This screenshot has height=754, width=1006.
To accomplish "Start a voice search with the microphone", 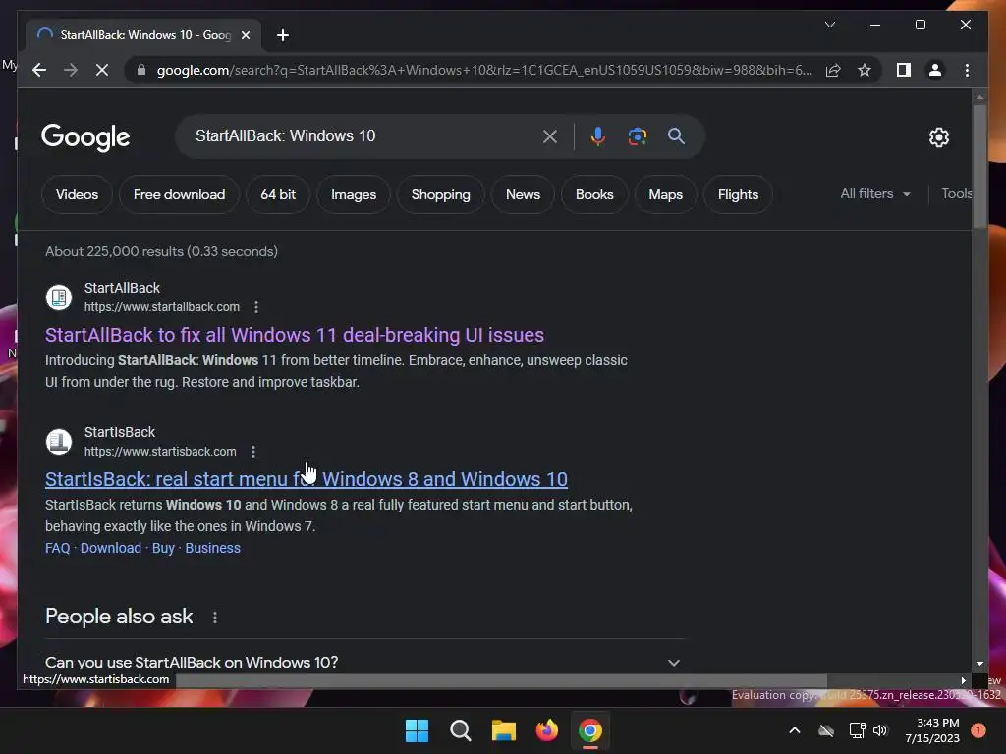I will pyautogui.click(x=597, y=135).
